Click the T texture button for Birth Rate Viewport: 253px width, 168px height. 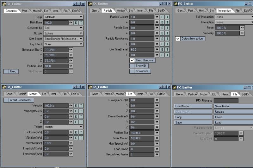(81, 22)
